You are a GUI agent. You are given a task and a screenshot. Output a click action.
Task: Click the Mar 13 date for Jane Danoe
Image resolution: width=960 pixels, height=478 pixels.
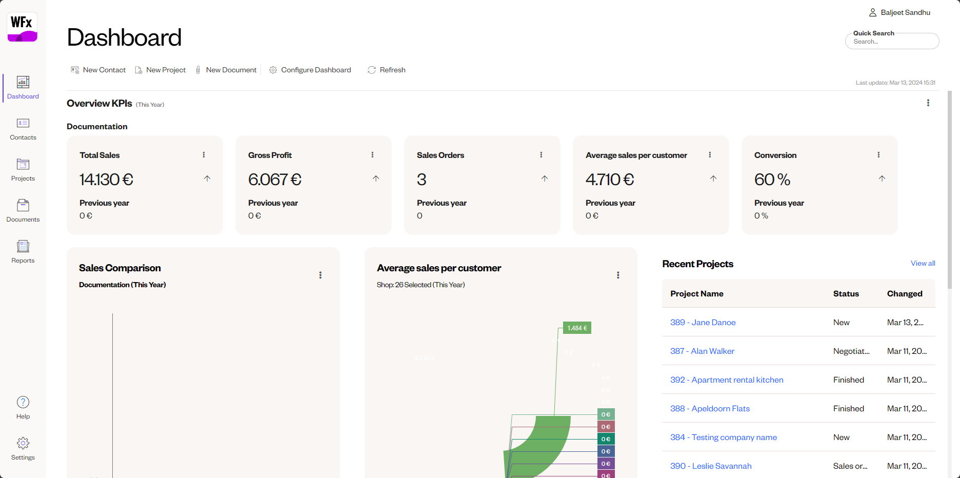click(x=906, y=322)
